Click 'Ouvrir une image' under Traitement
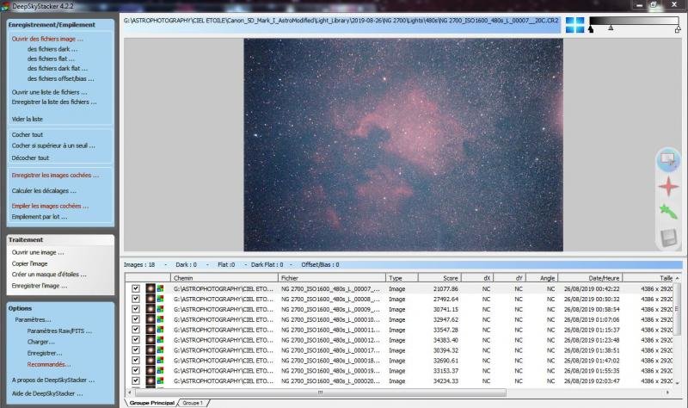The image size is (688, 408). coord(38,252)
